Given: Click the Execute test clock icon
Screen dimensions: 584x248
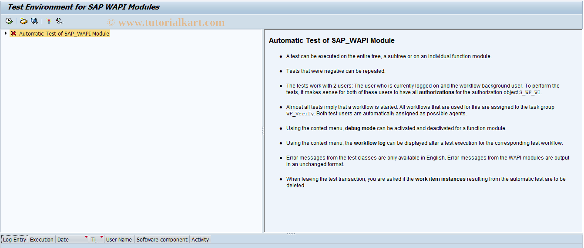Looking at the screenshot, I should coord(9,21).
